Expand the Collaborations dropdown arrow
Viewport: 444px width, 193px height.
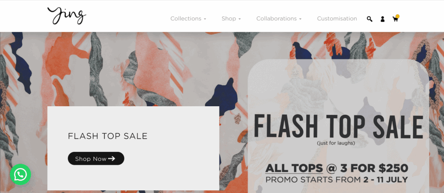[x=300, y=19]
